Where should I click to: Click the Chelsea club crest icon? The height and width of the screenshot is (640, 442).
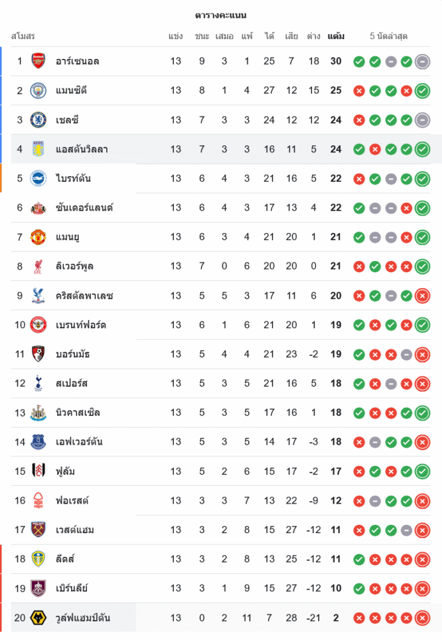pos(38,120)
